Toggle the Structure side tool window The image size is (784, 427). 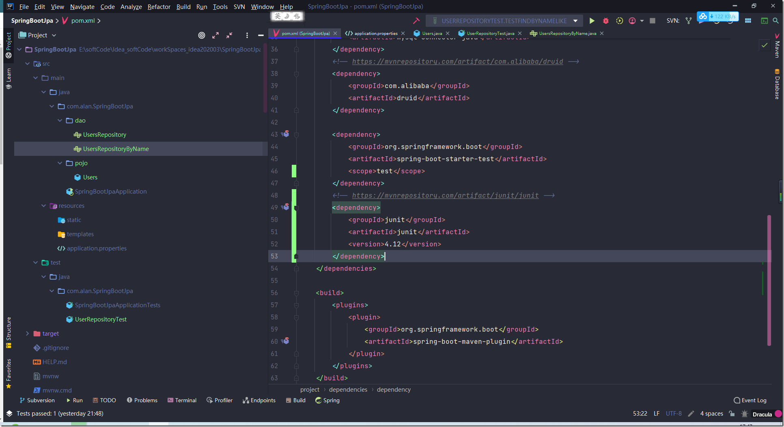point(9,333)
